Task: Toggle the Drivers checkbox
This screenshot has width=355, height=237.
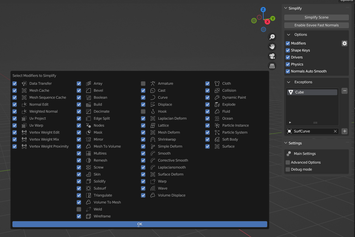Action: (288, 57)
